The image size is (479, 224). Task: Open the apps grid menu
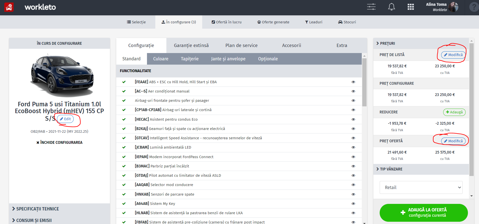pos(411,7)
